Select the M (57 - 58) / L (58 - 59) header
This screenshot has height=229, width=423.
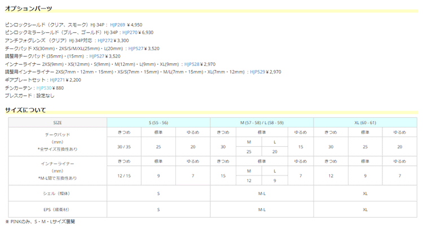(x=262, y=122)
